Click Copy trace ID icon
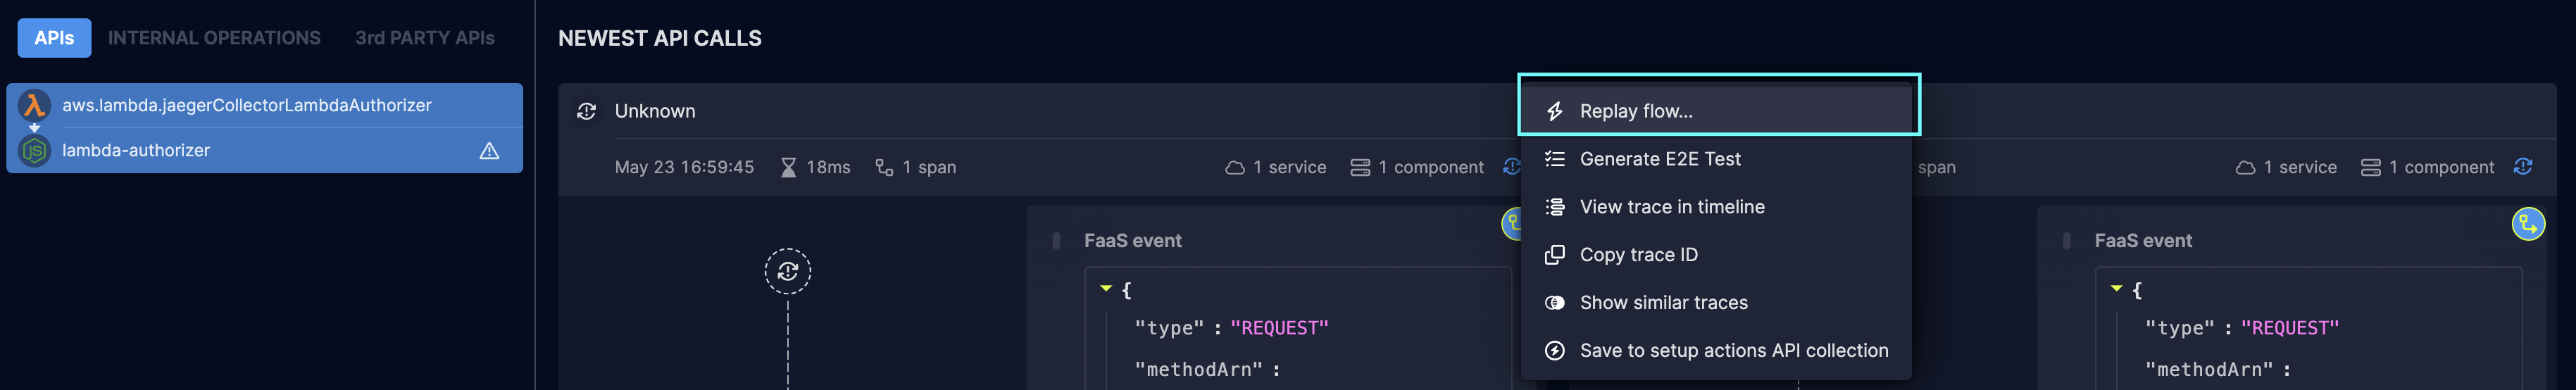 click(1554, 255)
